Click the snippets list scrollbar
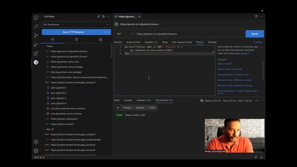The height and width of the screenshot is (167, 297). pyautogui.click(x=263, y=70)
